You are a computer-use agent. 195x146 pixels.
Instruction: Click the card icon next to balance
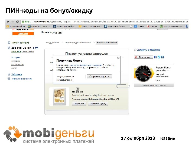(37, 48)
